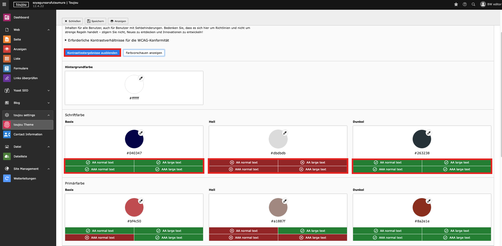The image size is (502, 246).
Task: Toggle Farbvorschauen anzeigen button
Action: pos(144,53)
